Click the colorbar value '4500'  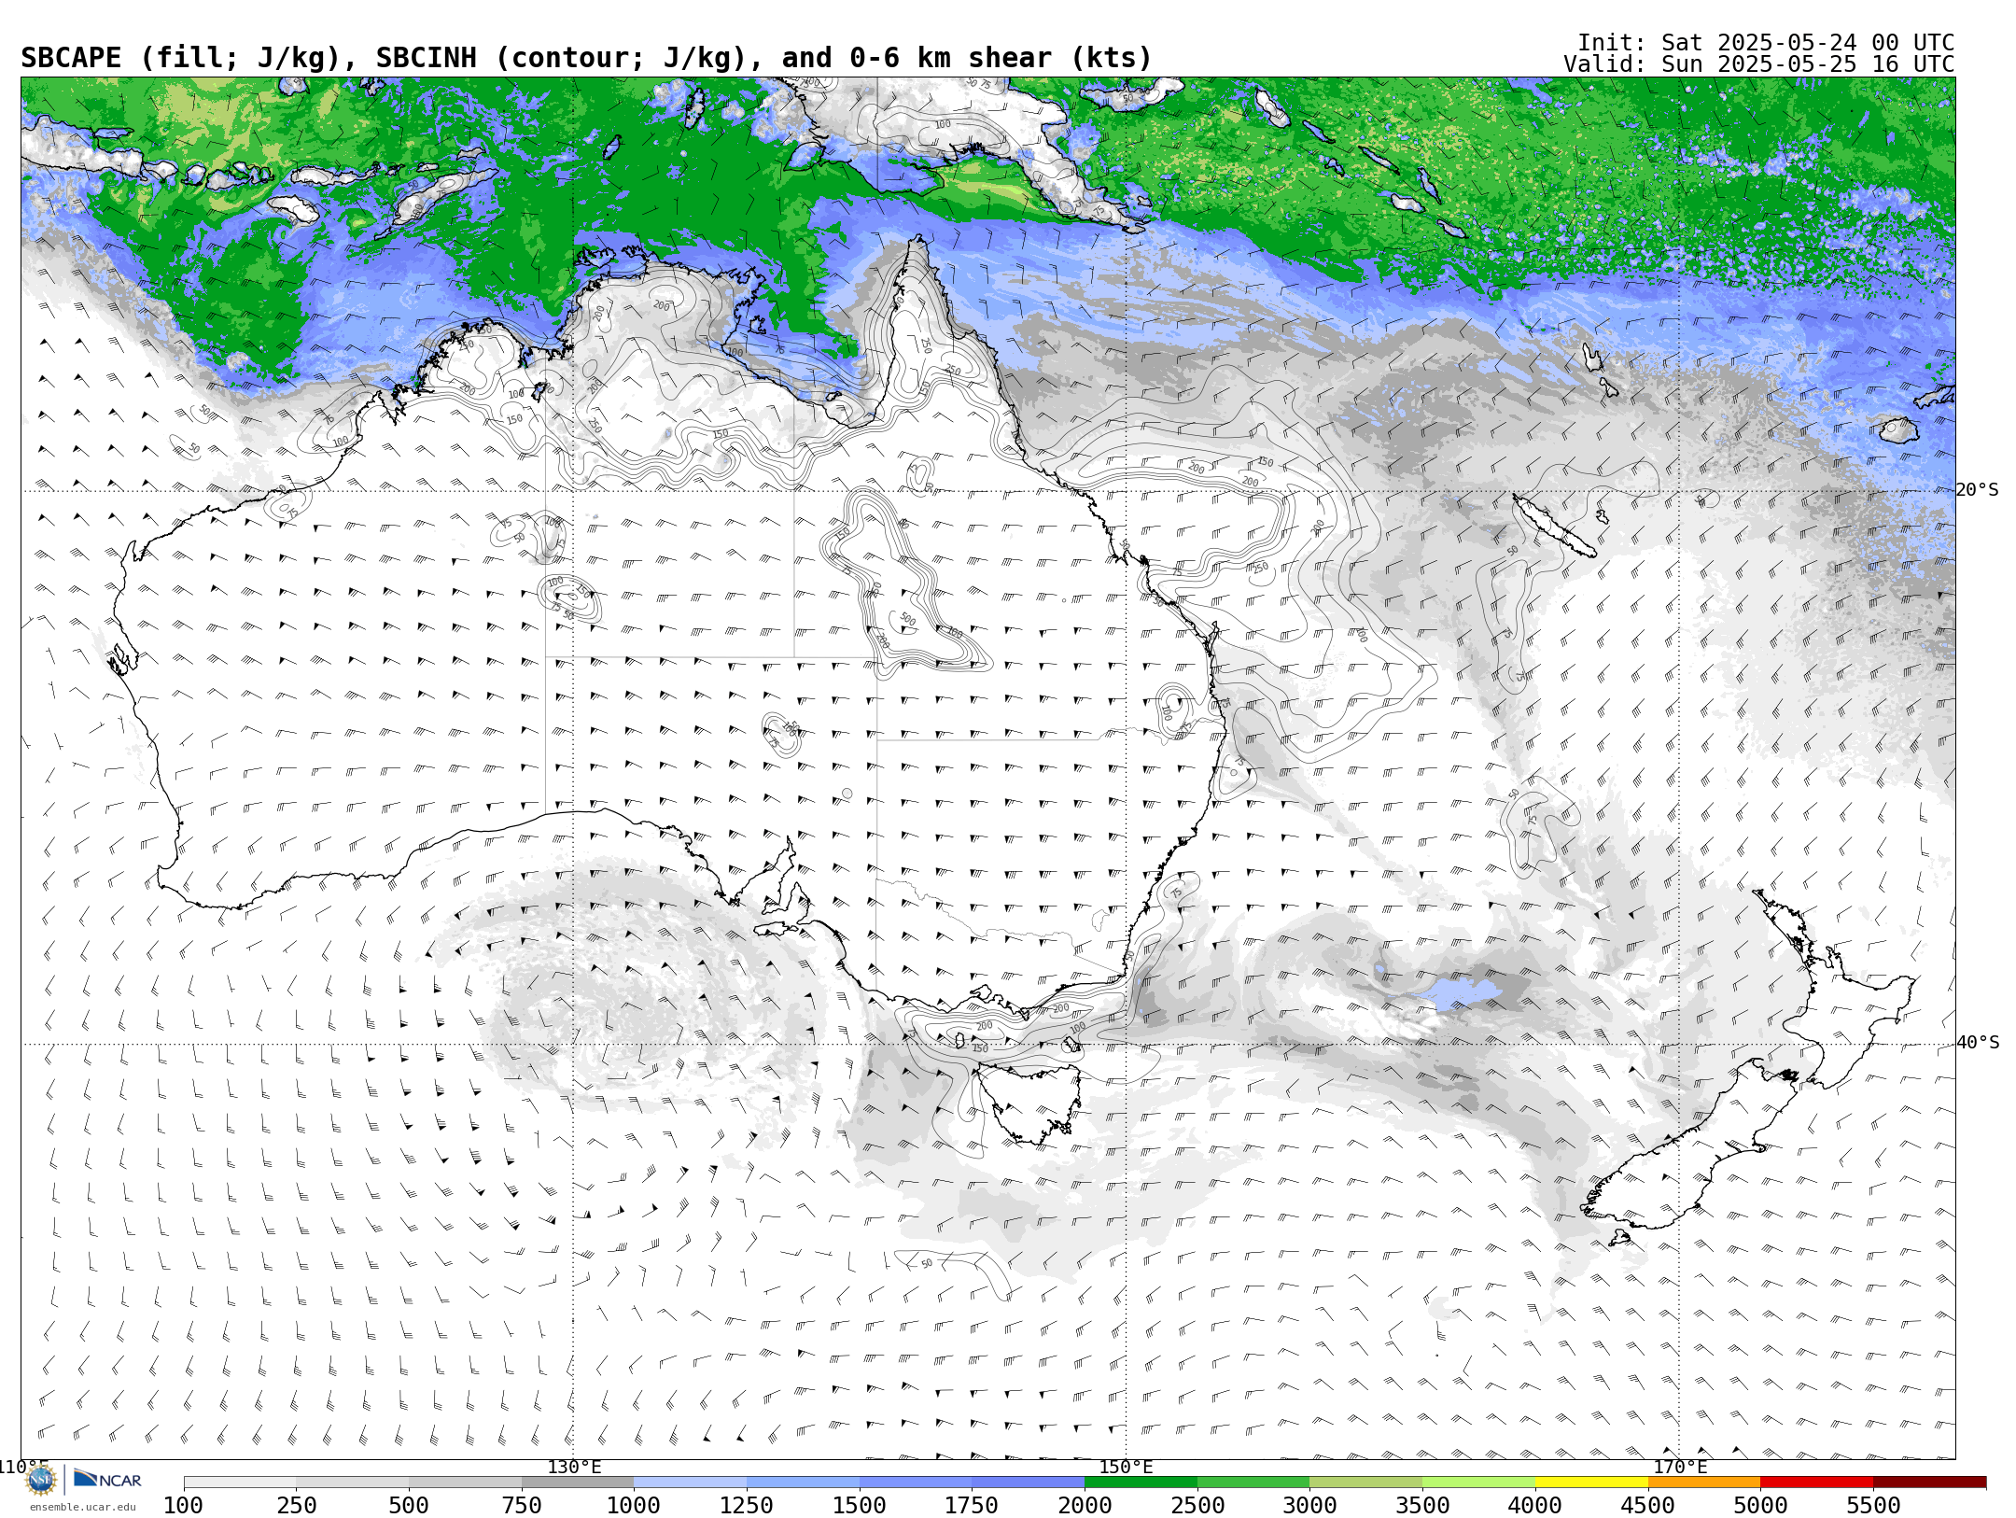click(x=1647, y=1505)
